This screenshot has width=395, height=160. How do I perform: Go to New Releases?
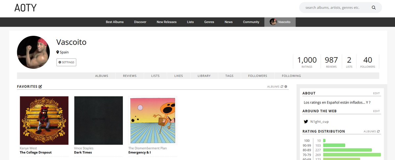pos(166,22)
